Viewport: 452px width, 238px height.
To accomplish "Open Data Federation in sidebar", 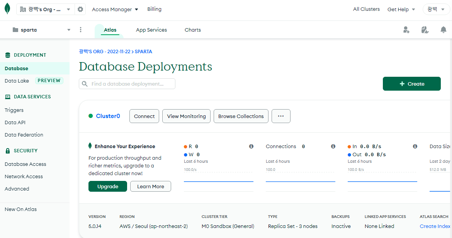I will coord(24,135).
